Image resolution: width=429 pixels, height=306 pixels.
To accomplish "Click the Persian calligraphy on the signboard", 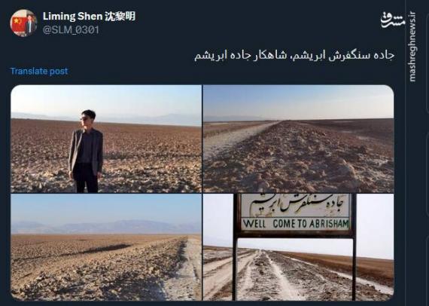I will 296,206.
